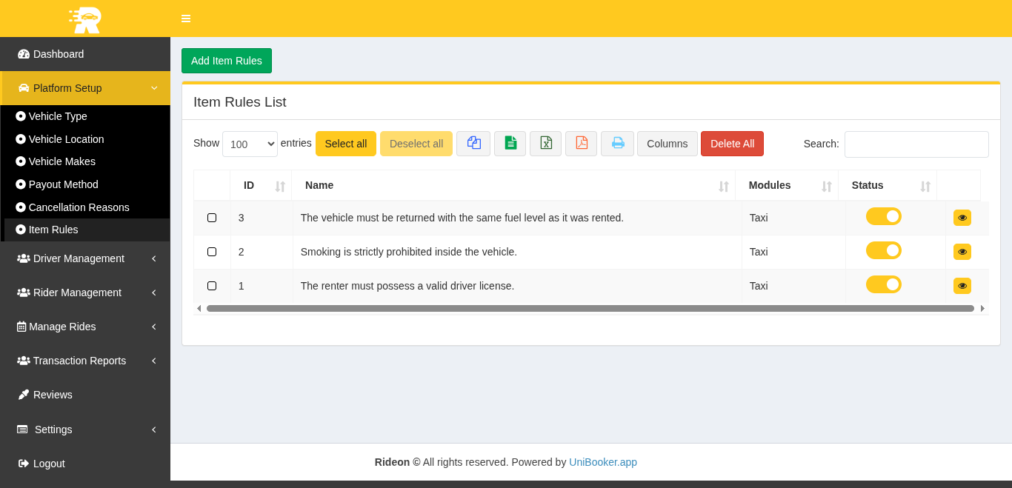Expand the Settings sidebar section

point(85,429)
